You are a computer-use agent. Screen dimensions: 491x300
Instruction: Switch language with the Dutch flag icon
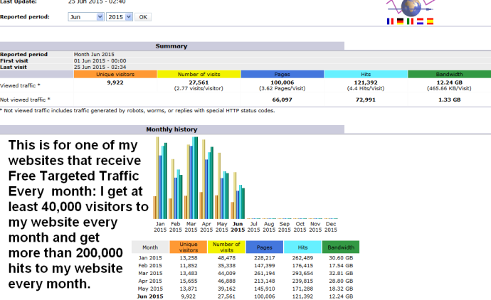pos(420,21)
